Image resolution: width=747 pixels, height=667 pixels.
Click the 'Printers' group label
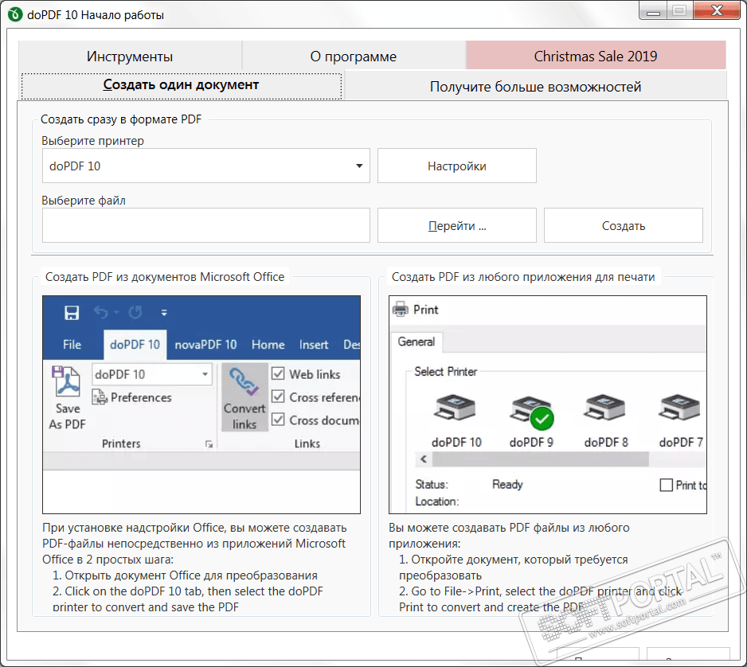tap(121, 443)
